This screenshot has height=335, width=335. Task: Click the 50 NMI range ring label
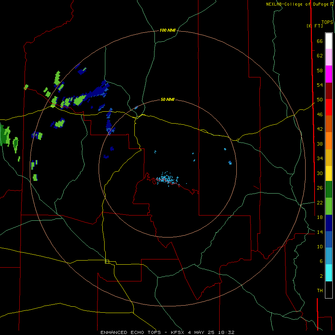pyautogui.click(x=167, y=99)
